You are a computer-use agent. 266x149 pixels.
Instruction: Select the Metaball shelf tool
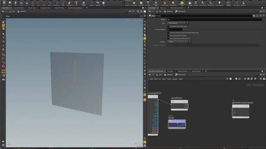pos(98,3)
